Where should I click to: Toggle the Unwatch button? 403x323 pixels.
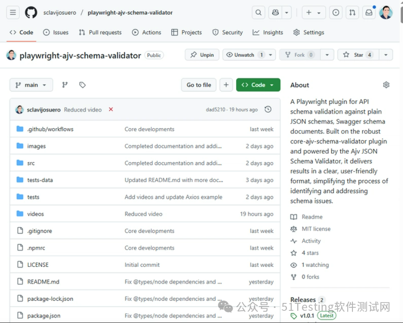tap(244, 55)
